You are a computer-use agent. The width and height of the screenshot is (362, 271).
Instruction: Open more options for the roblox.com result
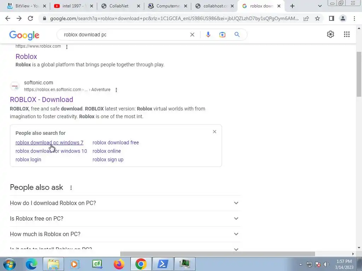(x=67, y=47)
